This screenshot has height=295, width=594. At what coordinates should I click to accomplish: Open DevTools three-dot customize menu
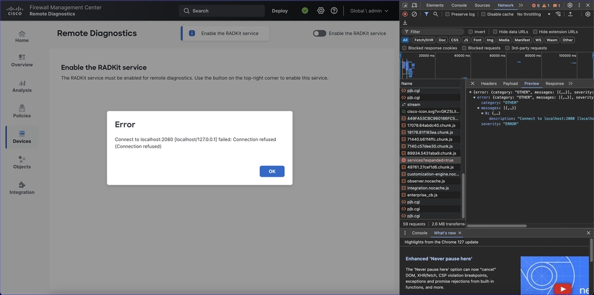(x=579, y=5)
